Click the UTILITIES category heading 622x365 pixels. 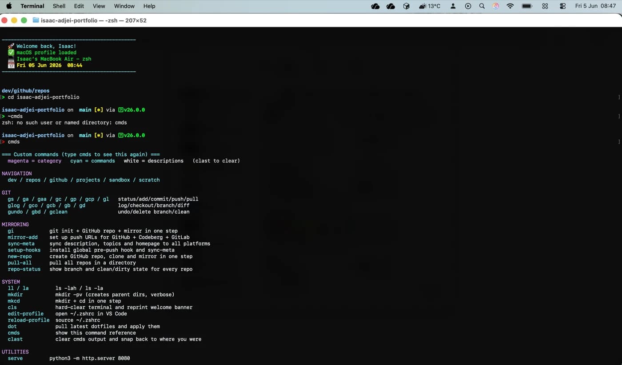[15, 352]
